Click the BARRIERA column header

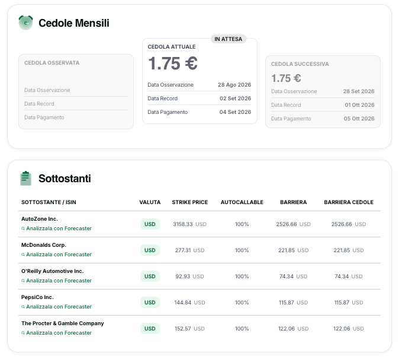point(294,202)
